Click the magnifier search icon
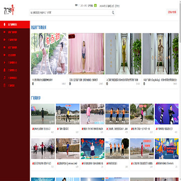Viewport: 181px width, 181px height. click(113, 13)
